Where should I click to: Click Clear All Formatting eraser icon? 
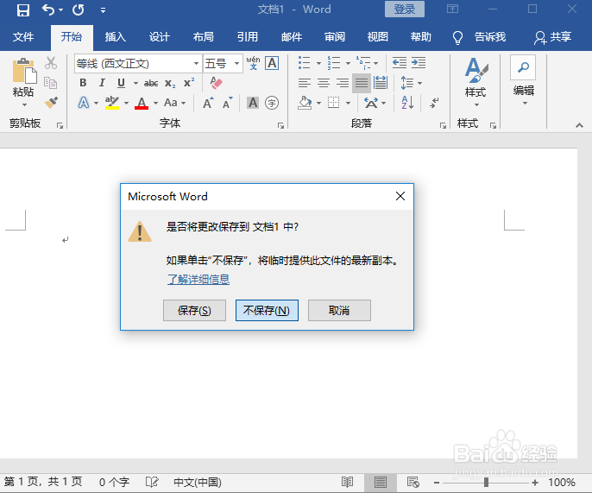(x=216, y=83)
